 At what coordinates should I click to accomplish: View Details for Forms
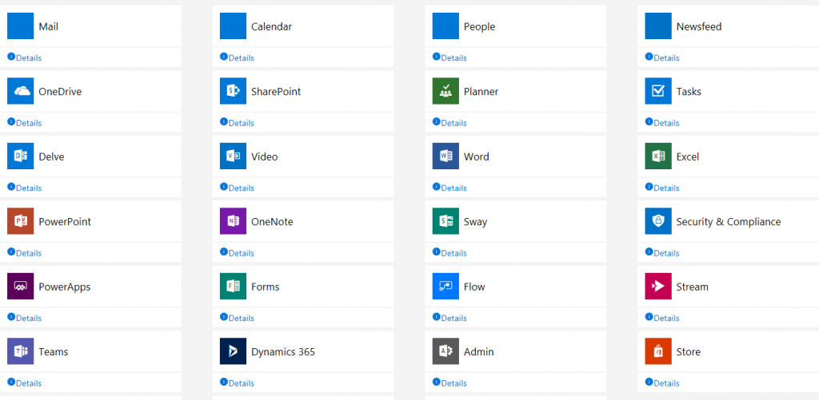237,318
